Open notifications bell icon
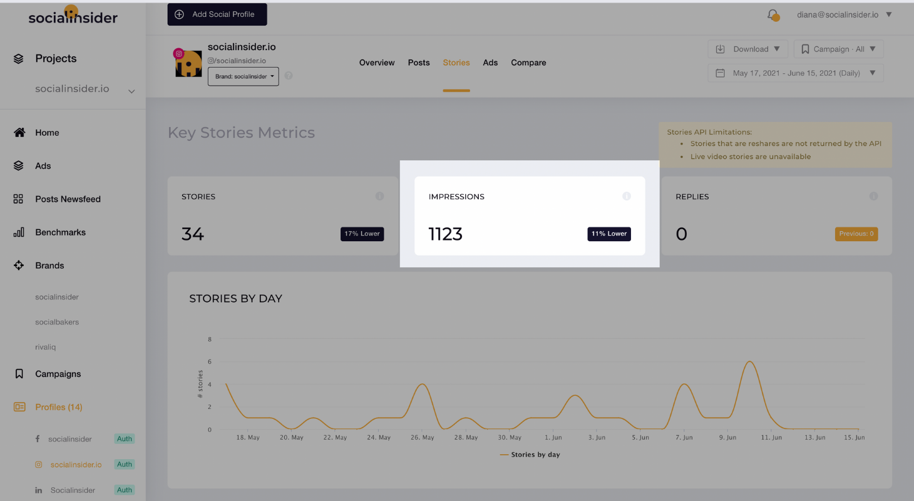Image resolution: width=914 pixels, height=501 pixels. (773, 14)
